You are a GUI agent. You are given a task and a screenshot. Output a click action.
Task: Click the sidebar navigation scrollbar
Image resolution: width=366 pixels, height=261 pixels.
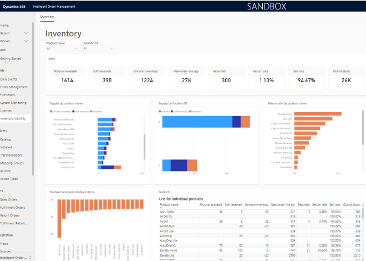pos(33,99)
